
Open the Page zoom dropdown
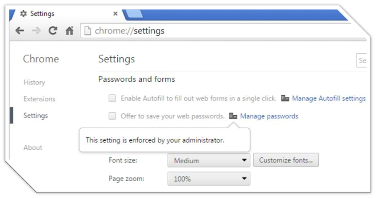pos(208,179)
